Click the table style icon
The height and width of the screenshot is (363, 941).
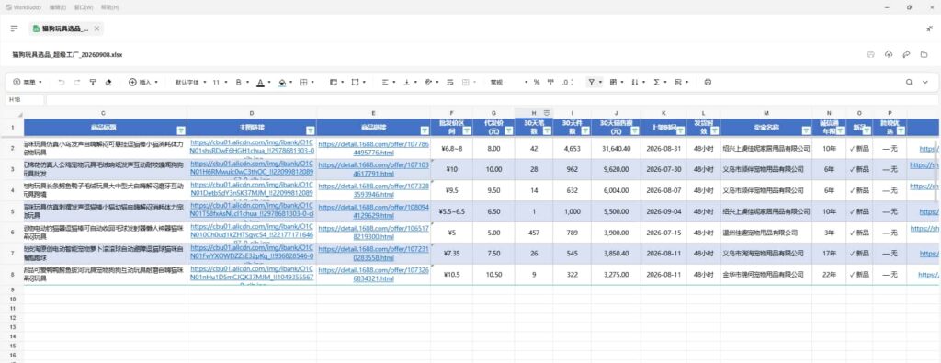click(x=613, y=82)
